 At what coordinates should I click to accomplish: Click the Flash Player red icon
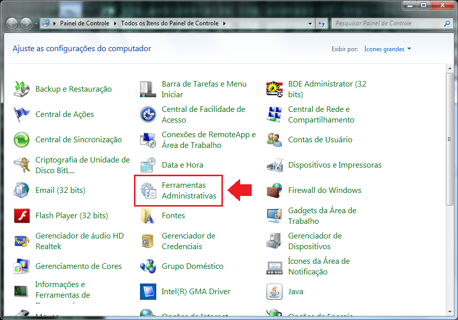coord(22,216)
